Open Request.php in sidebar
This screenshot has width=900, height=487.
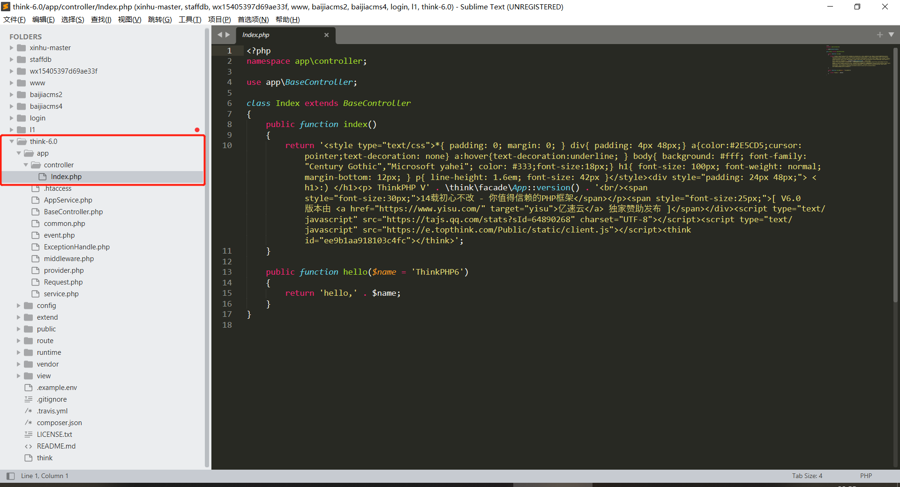tap(63, 282)
